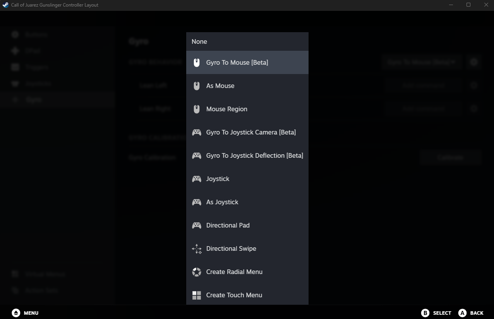Open the gear settings beside the Gyro behavior dropdown

pyautogui.click(x=474, y=62)
